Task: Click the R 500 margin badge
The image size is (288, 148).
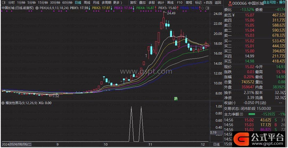Action: [230, 3]
